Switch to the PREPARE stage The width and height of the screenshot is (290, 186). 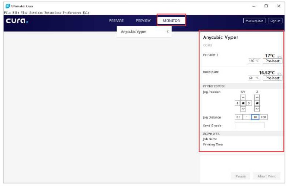coord(117,21)
